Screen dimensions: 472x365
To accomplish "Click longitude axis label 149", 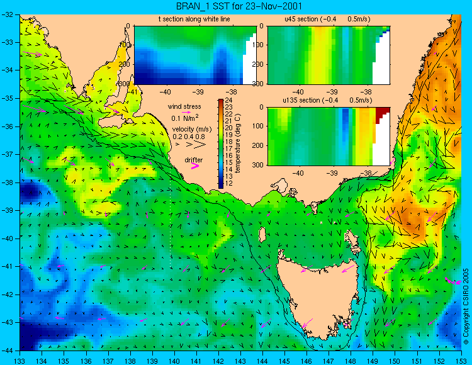I will (x=373, y=361).
